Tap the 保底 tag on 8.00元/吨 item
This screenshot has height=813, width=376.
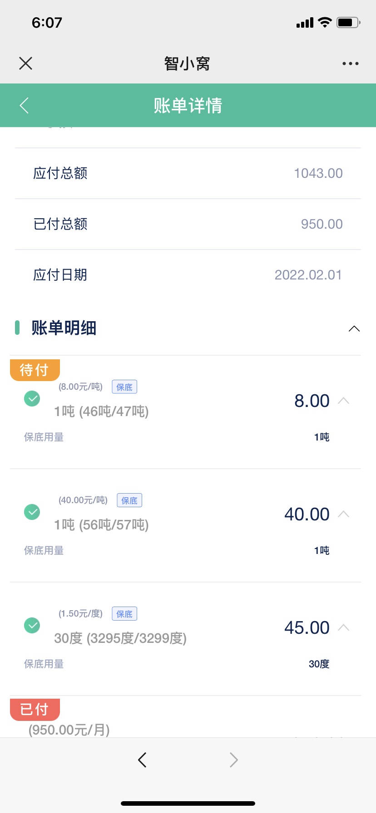point(124,387)
